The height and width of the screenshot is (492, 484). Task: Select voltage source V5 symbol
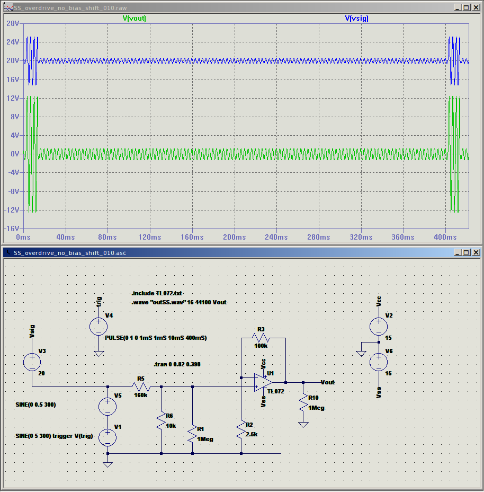[x=107, y=407]
